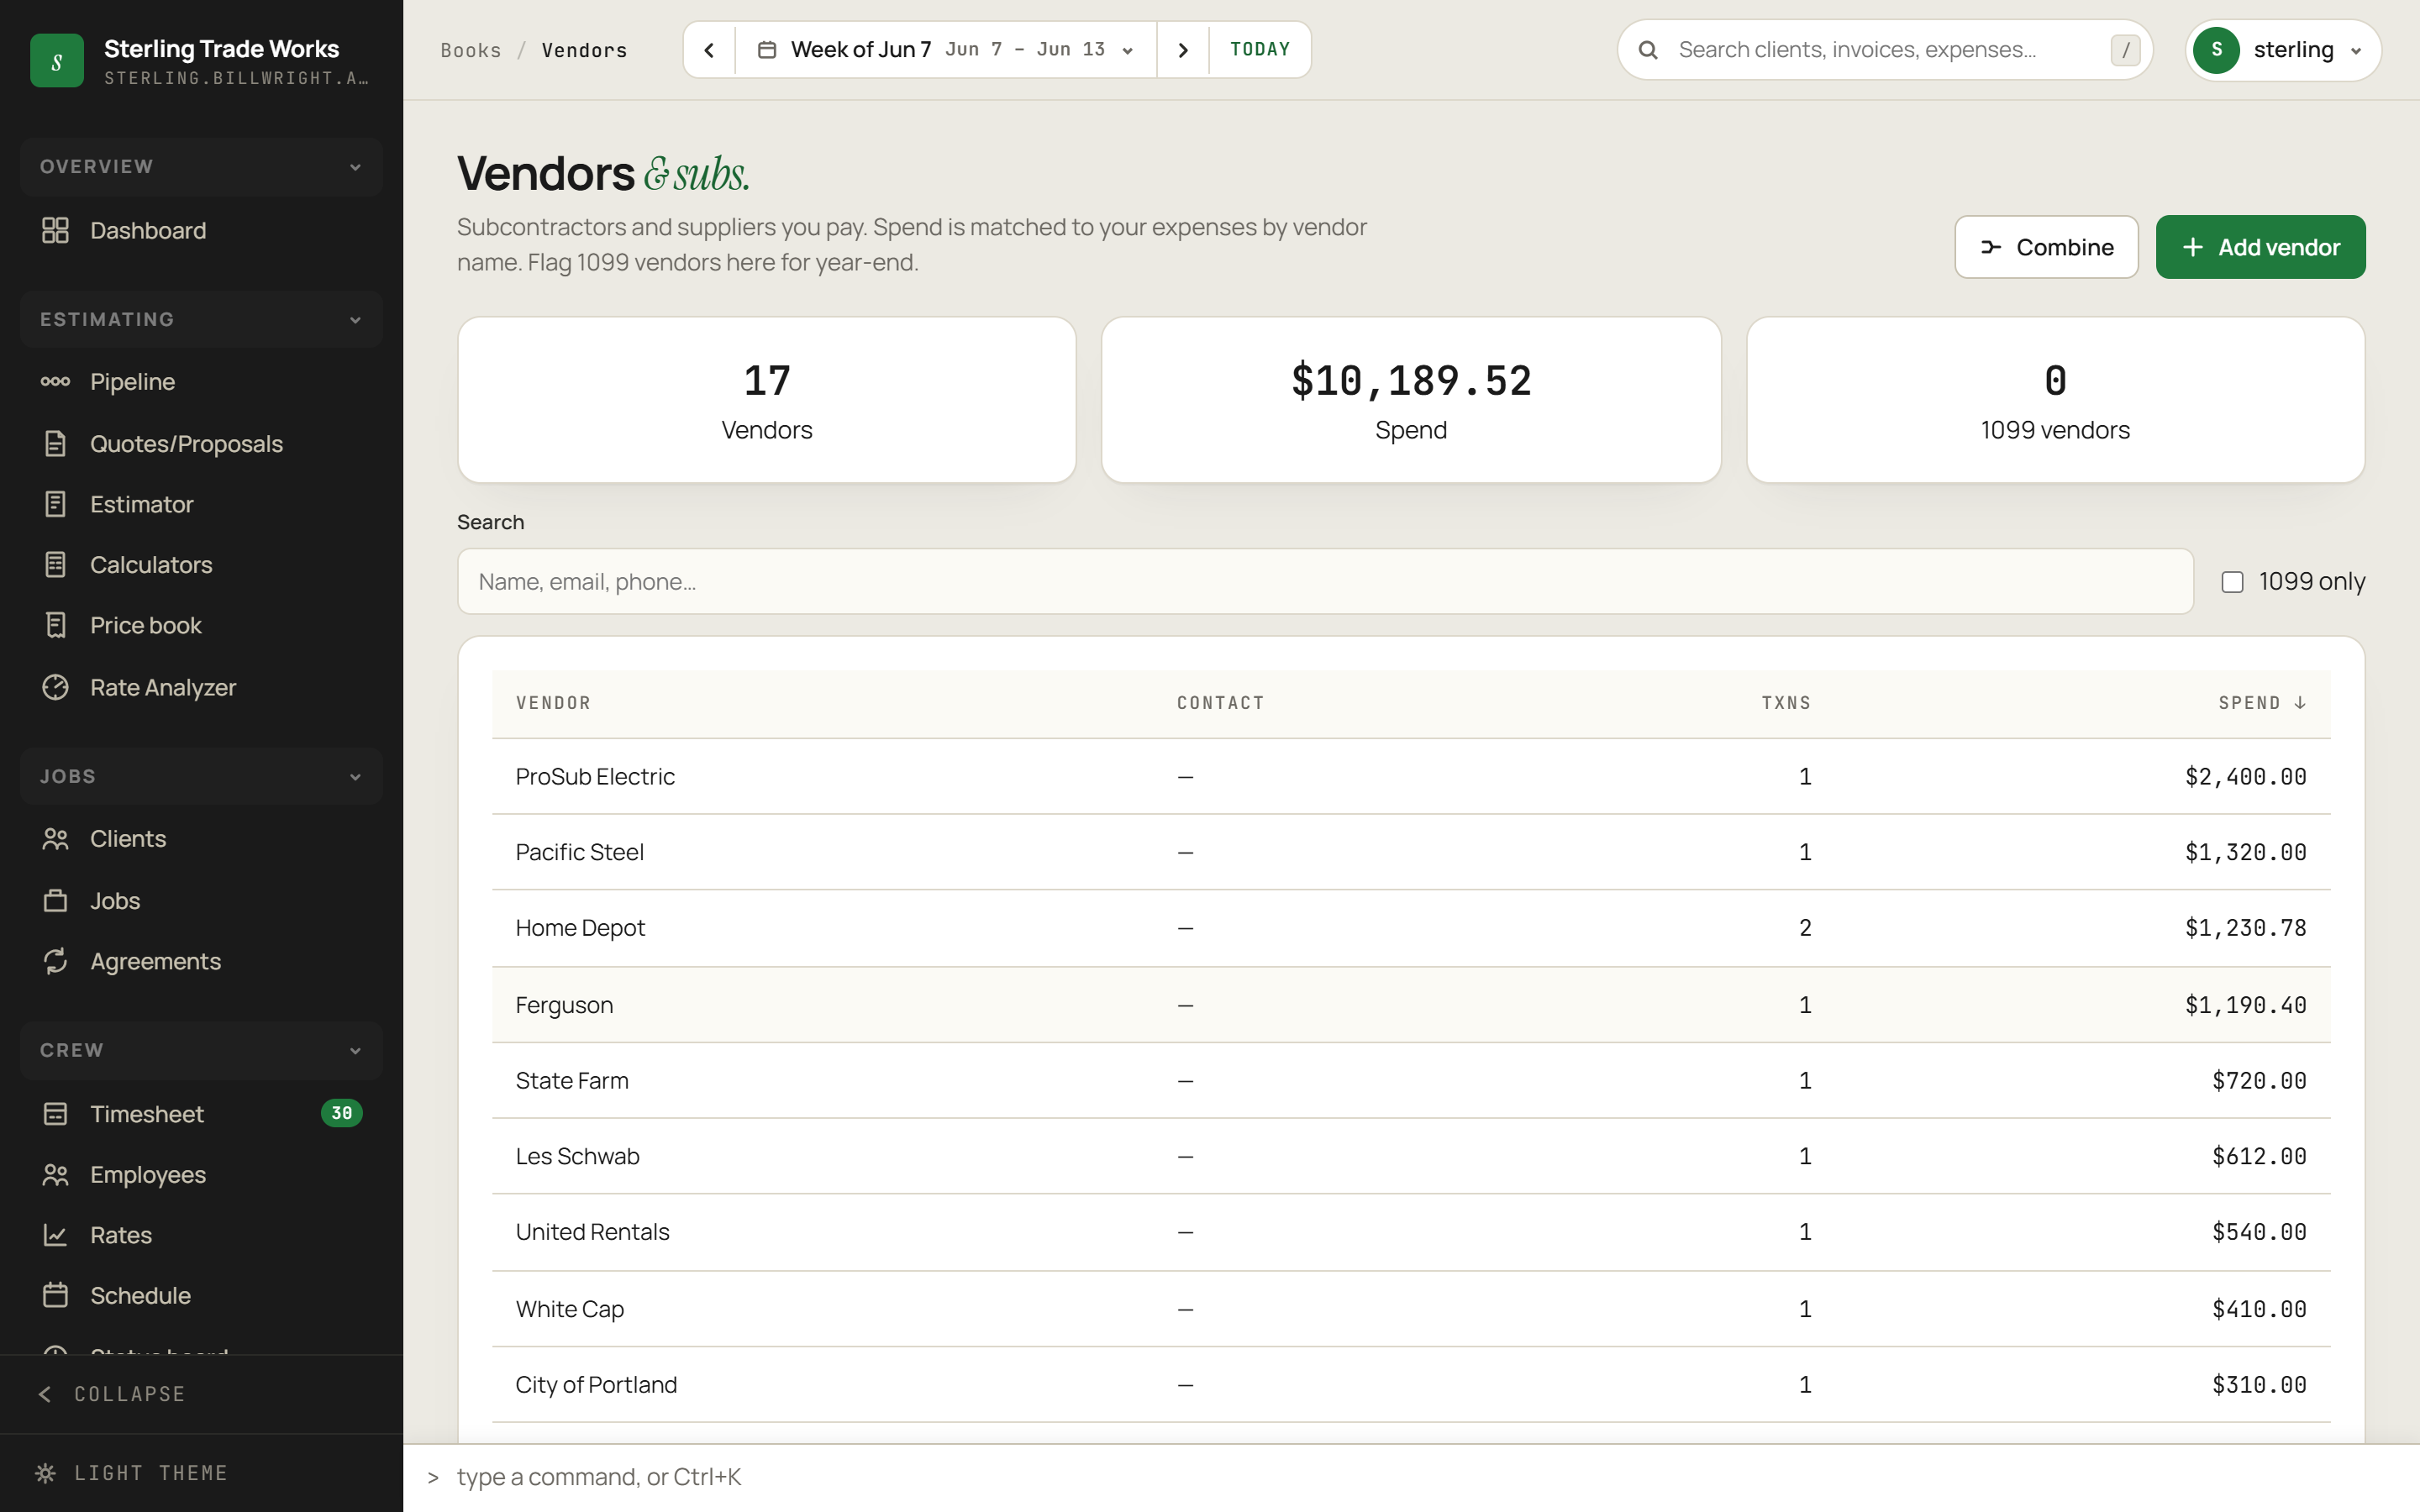Click the Quotes/Proposals document icon
Viewport: 2420px width, 1512px height.
click(x=55, y=443)
